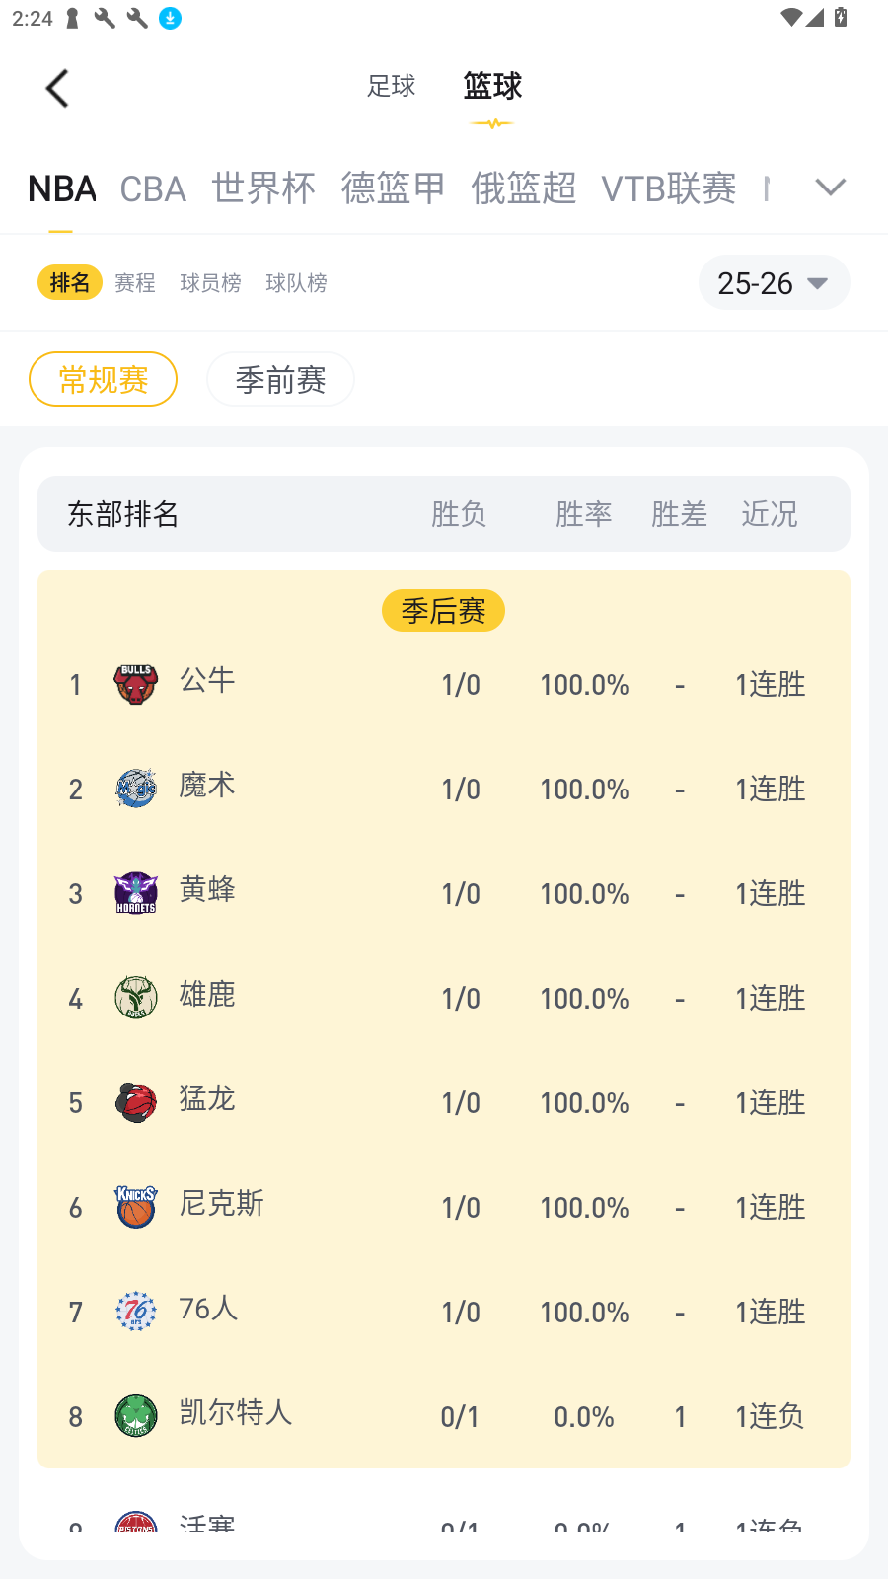888x1579 pixels.
Task: Open 球队榜 team rankings
Action: (296, 283)
